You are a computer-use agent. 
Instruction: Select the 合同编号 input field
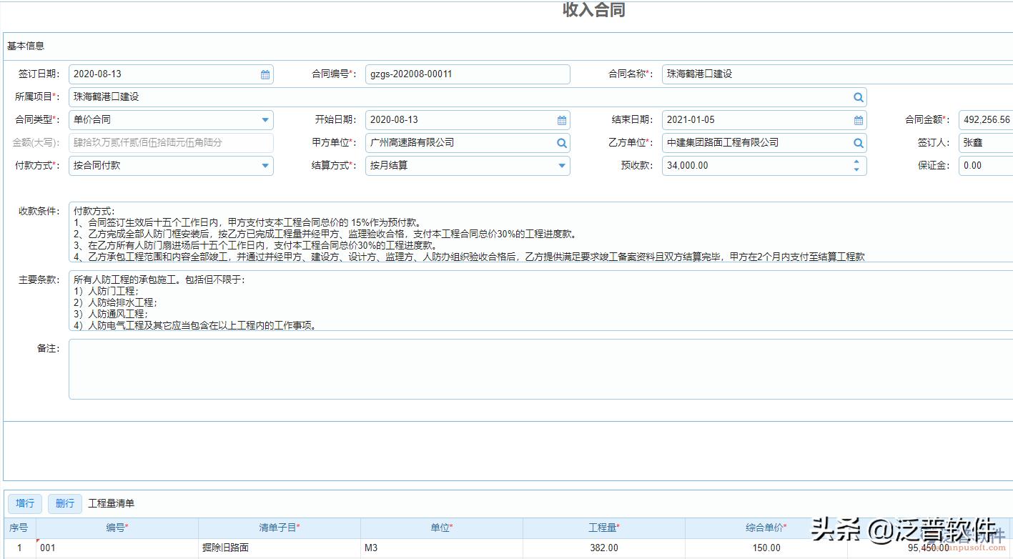[467, 74]
